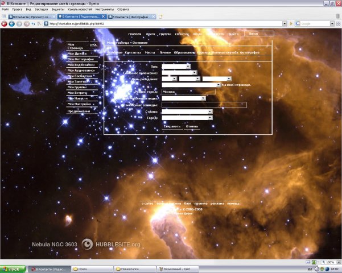Click the grey Fast Forward button
Image resolution: width=342 pixels, height=273 pixels.
[27, 24]
